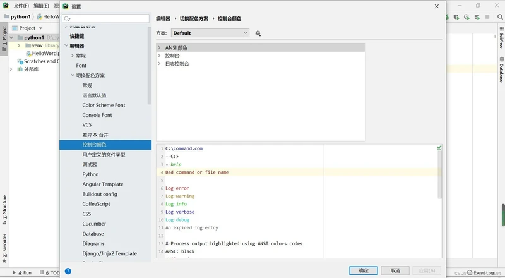Click the Run with Coverage icon in PyCharm toolbar
Viewport: 505px width, 278px height.
(456, 17)
